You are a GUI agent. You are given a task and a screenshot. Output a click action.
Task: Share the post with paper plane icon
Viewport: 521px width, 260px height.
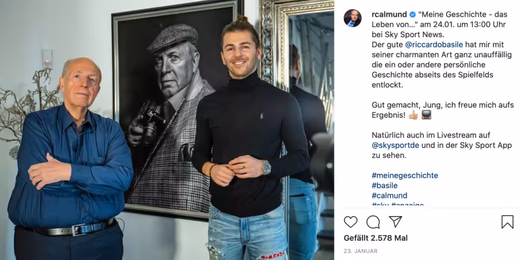coord(395,221)
